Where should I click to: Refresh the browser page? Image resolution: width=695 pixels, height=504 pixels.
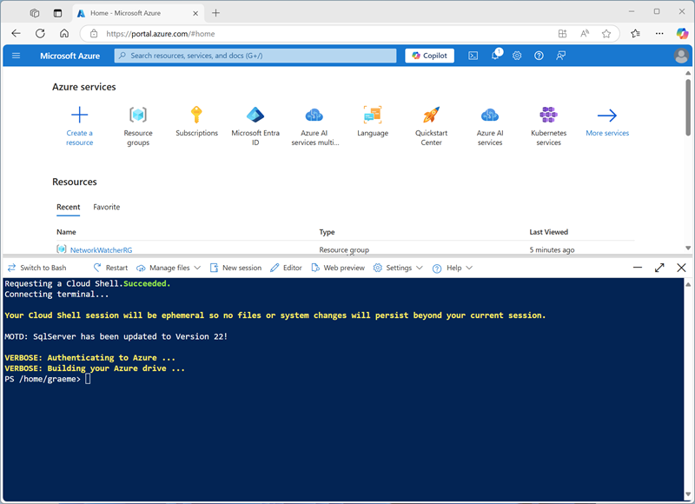pyautogui.click(x=40, y=33)
